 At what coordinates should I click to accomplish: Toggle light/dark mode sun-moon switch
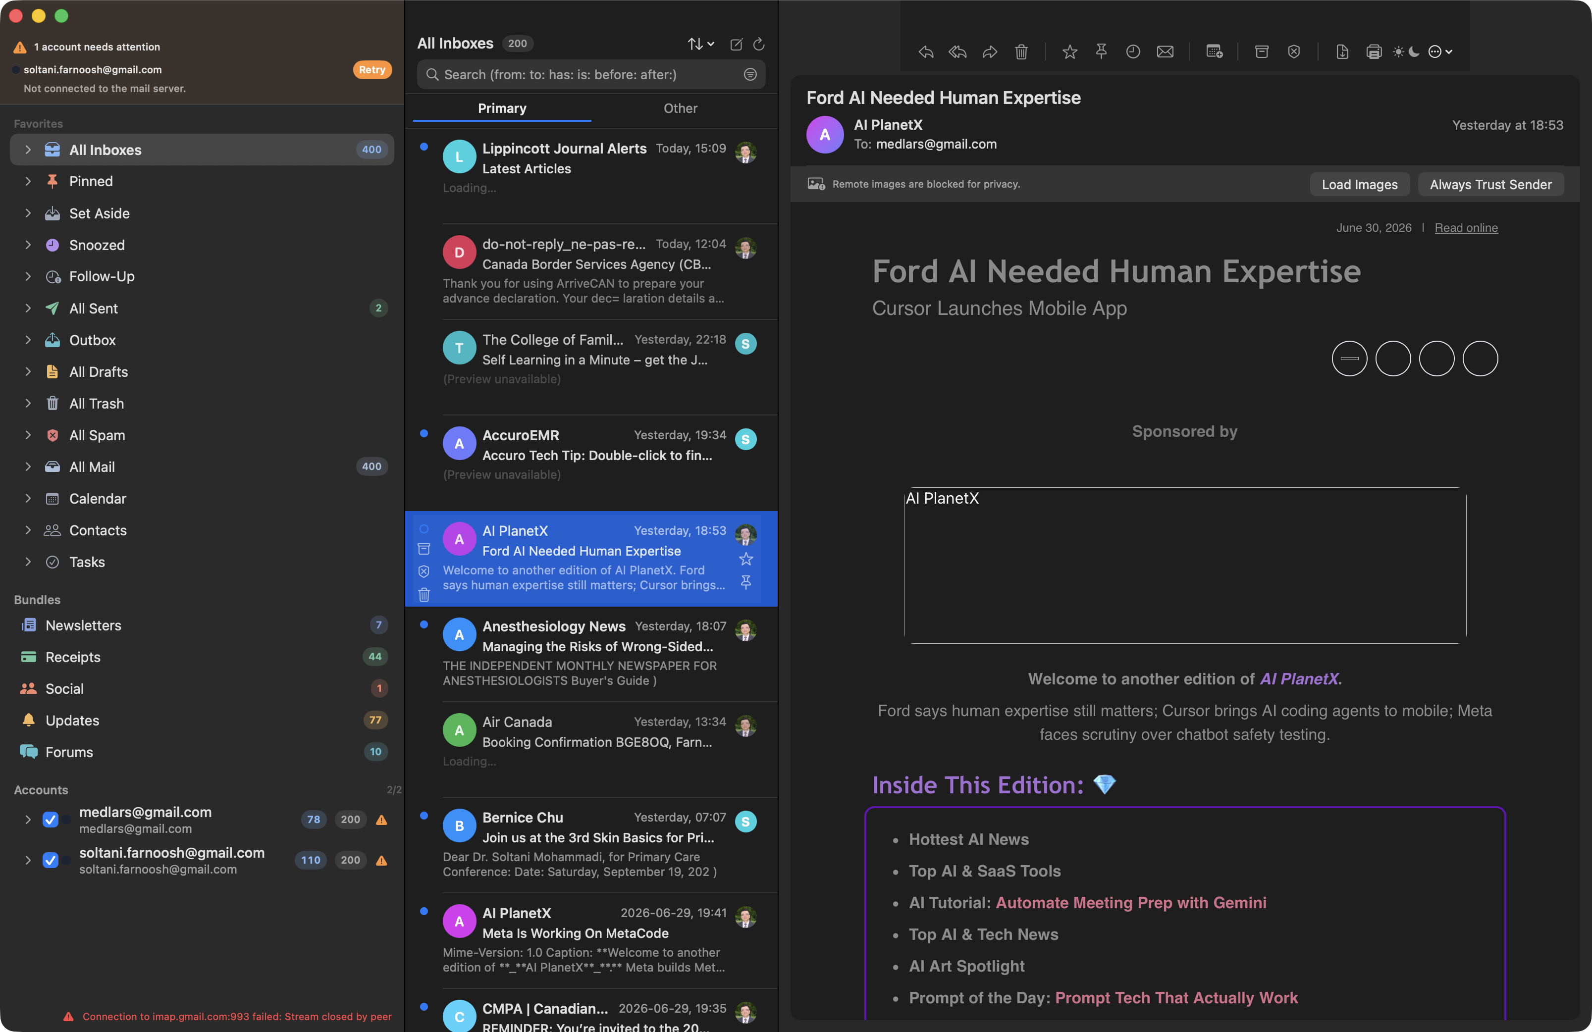tap(1406, 52)
